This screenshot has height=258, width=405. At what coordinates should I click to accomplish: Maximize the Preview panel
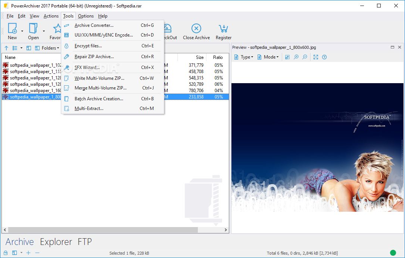coord(392,47)
